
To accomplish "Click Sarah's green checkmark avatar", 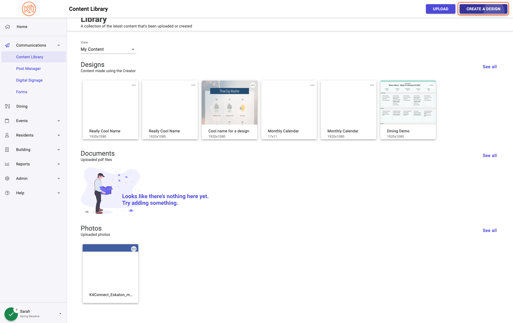I will point(11,314).
